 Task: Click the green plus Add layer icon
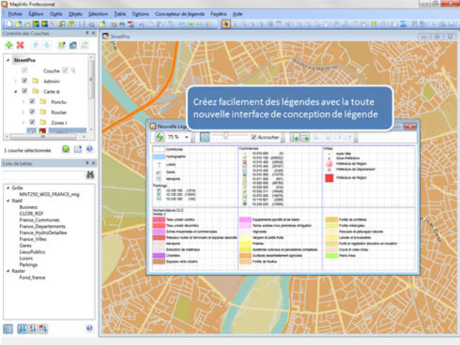[x=9, y=45]
